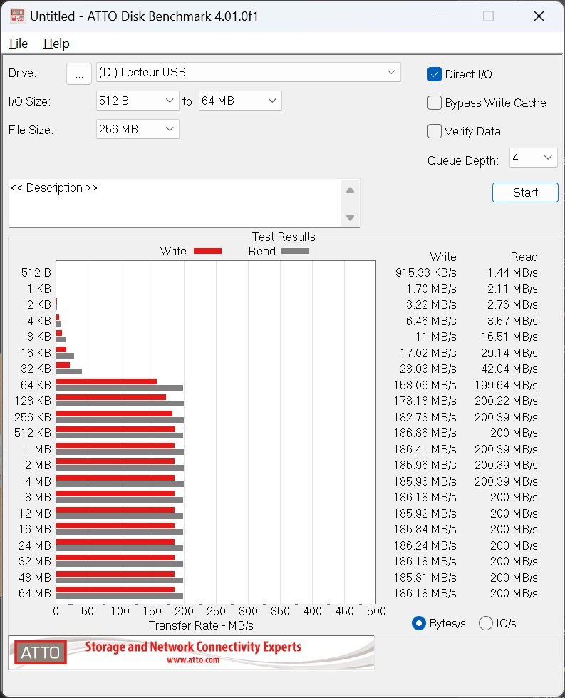Click the 48 MB row label
The height and width of the screenshot is (698, 565).
(35, 578)
